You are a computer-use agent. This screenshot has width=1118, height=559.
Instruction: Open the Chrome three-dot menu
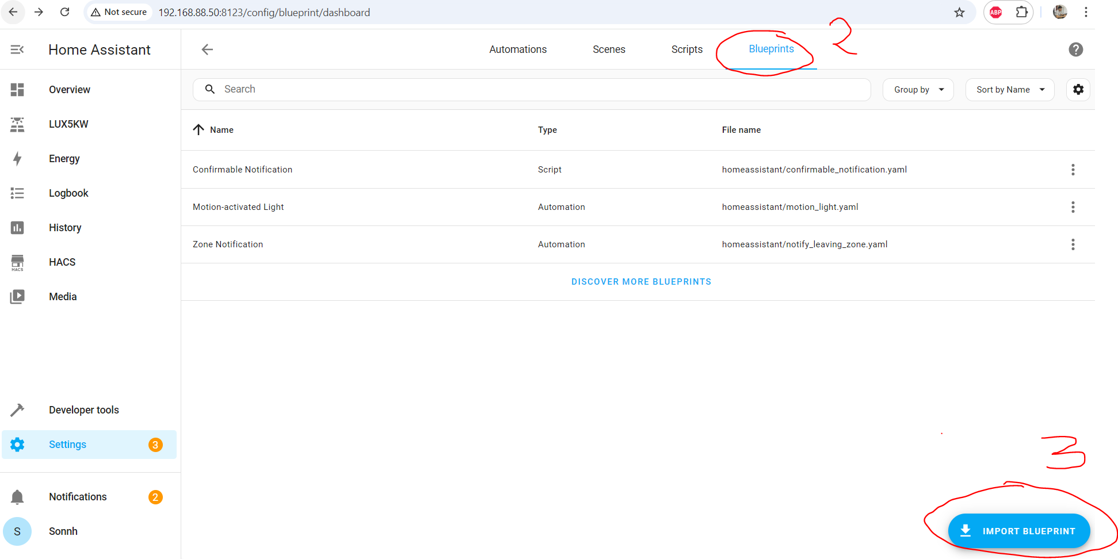(x=1086, y=12)
